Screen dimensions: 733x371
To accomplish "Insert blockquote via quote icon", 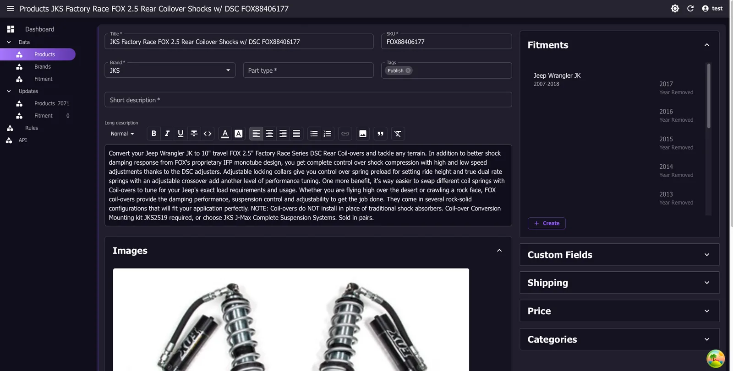I will (380, 134).
